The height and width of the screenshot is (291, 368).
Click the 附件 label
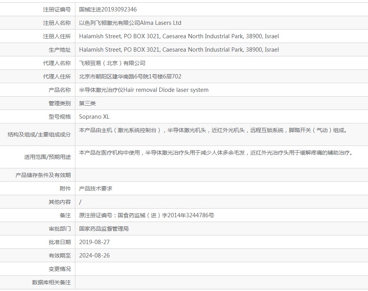[65, 188]
